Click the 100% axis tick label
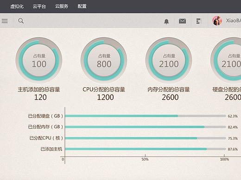This screenshot has width=241, height=180. tap(224, 159)
